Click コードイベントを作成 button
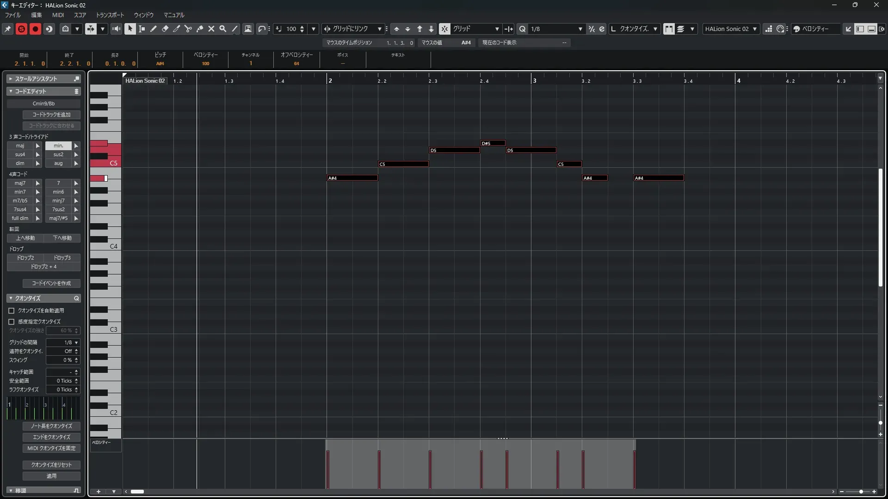Screen dimensions: 888x499 pyautogui.click(x=51, y=283)
